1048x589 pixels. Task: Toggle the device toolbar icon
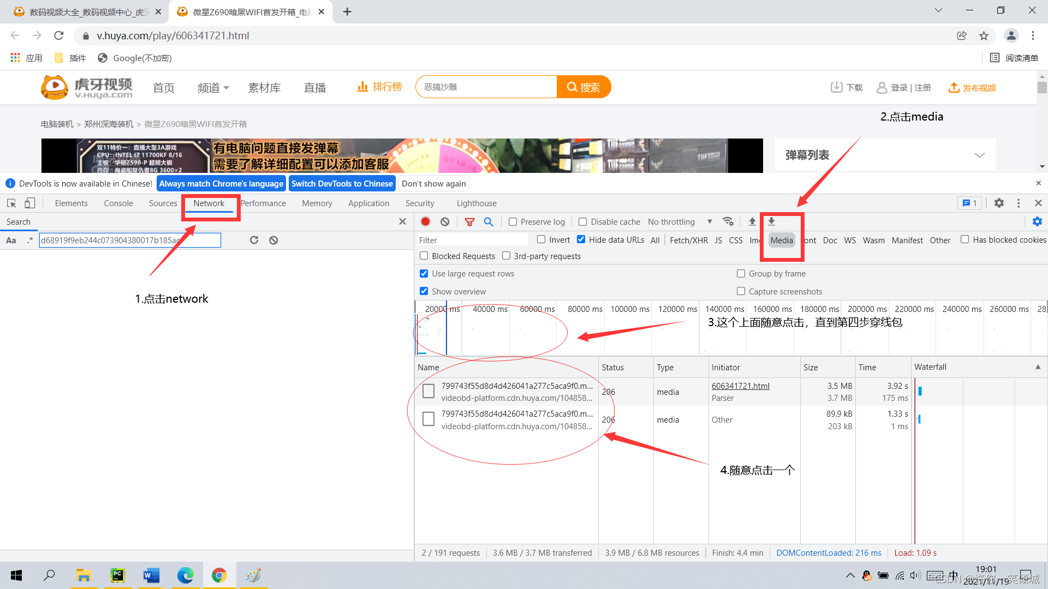[30, 203]
